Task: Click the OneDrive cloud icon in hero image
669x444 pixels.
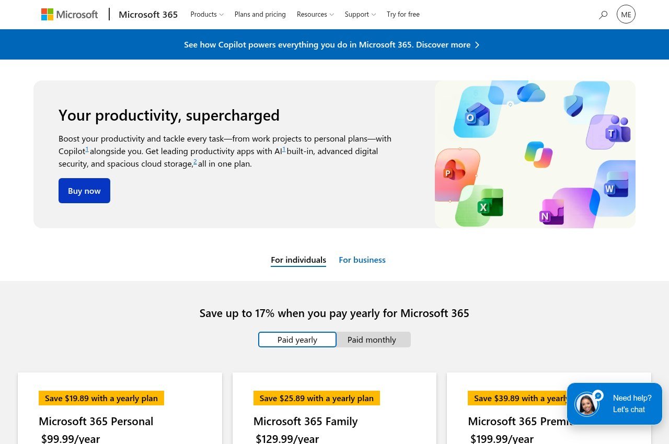Action: [x=531, y=93]
